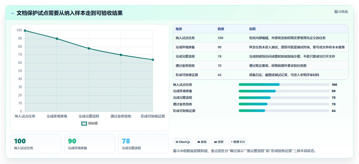Toggle the 指标值 chart legend
Viewport: 359px width, 164px height.
click(x=90, y=123)
